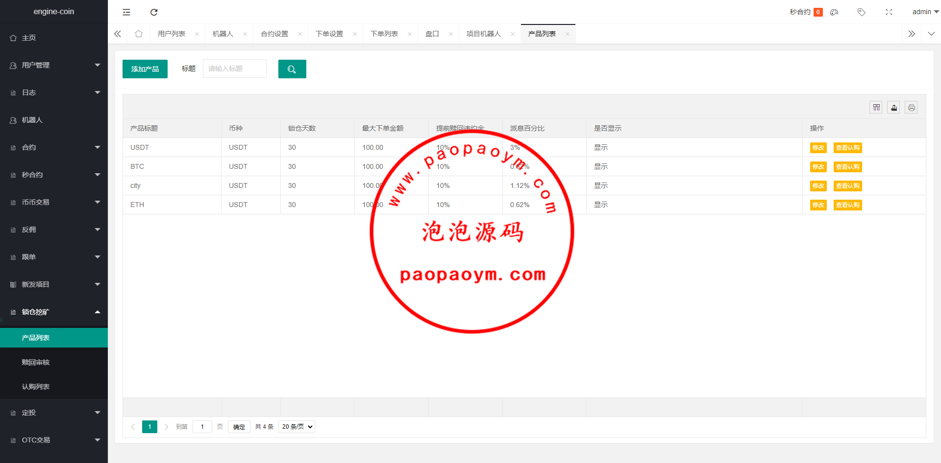This screenshot has width=941, height=463.
Task: Click 查看认购 for the ETH product
Action: [x=848, y=205]
